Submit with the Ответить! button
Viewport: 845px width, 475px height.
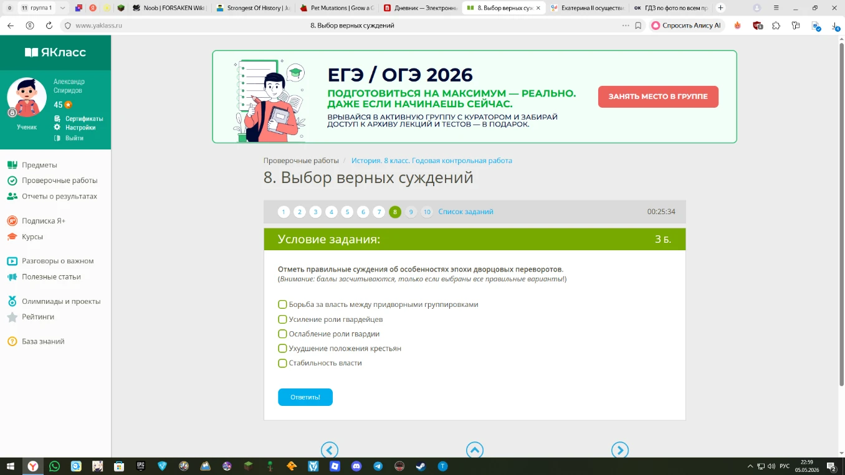tap(305, 397)
